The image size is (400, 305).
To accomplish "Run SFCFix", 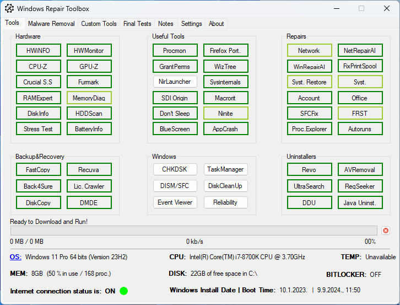I will (310, 113).
